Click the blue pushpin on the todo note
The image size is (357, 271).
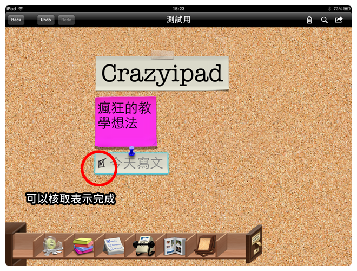(131, 151)
